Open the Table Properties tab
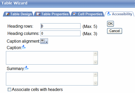 tap(52, 14)
